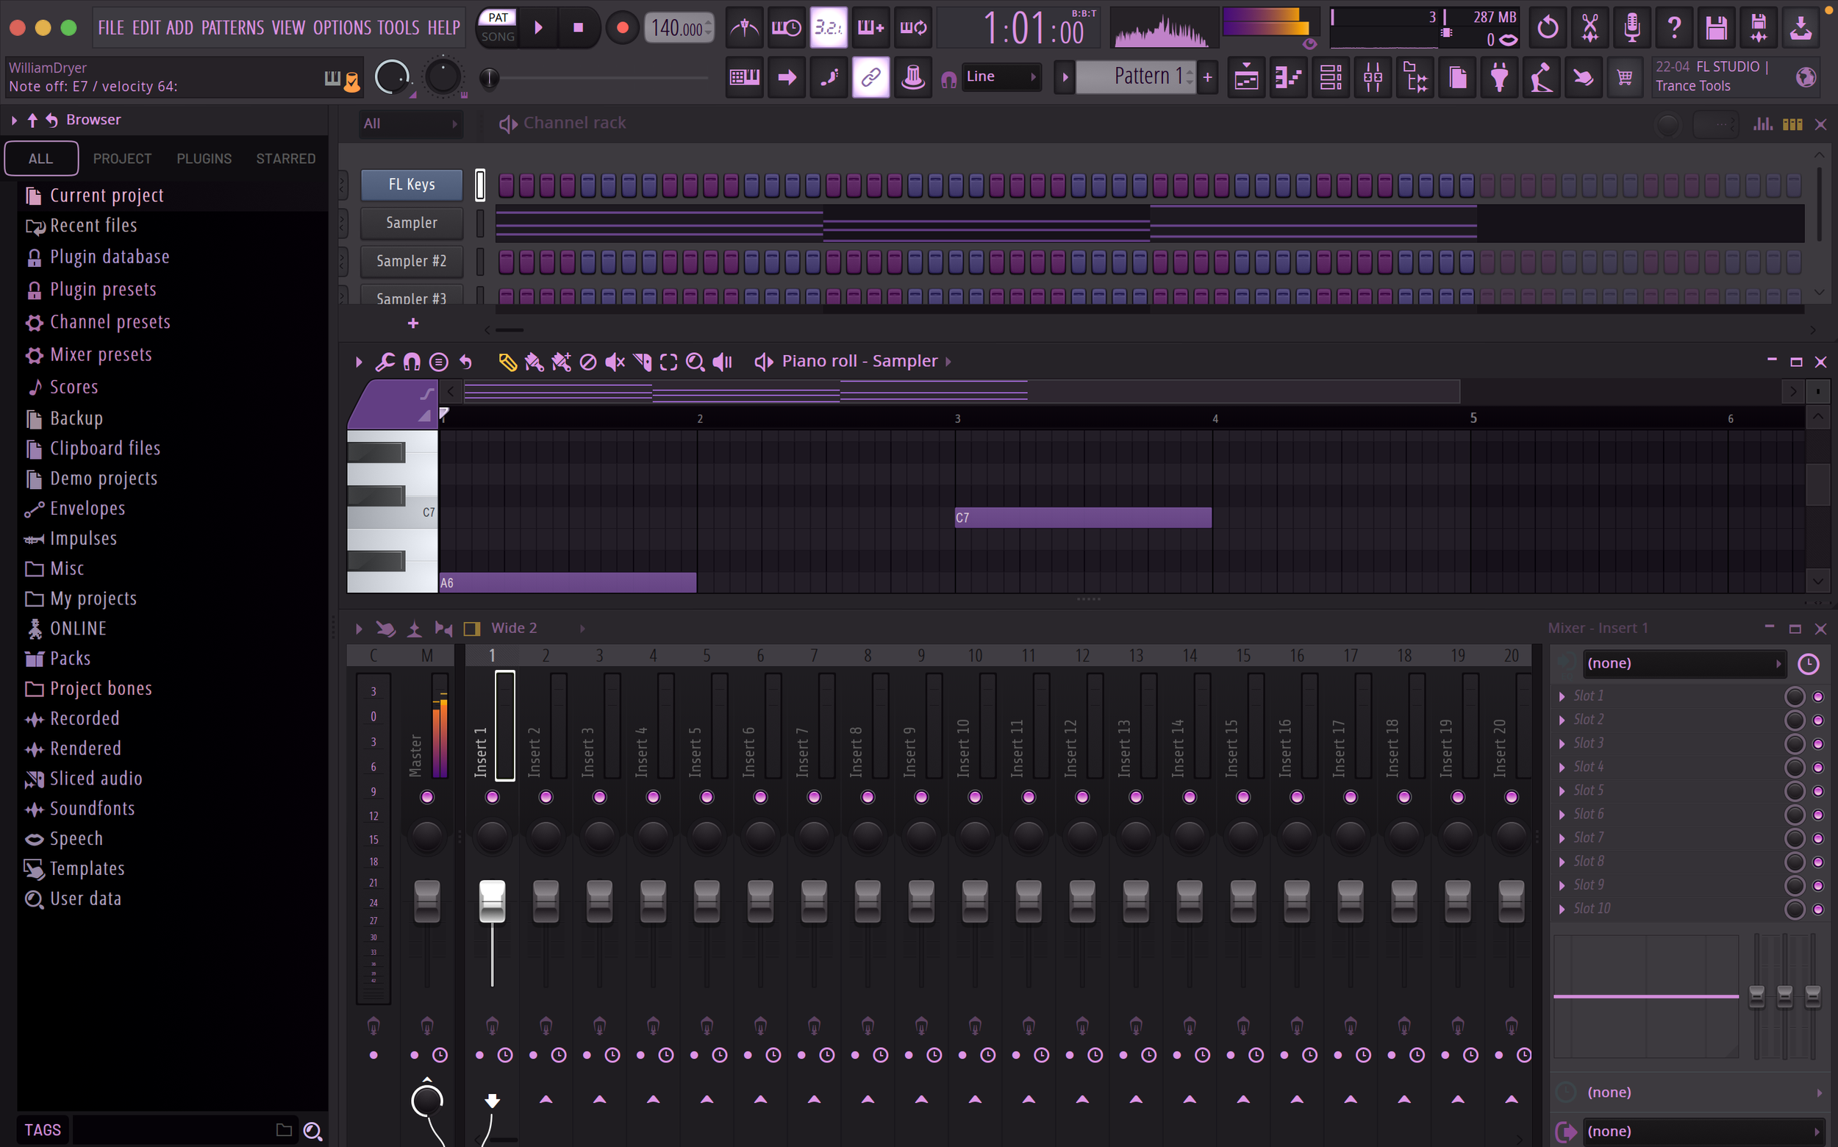Viewport: 1838px width, 1147px height.
Task: Click the Sampler #2 channel button
Action: (x=411, y=261)
